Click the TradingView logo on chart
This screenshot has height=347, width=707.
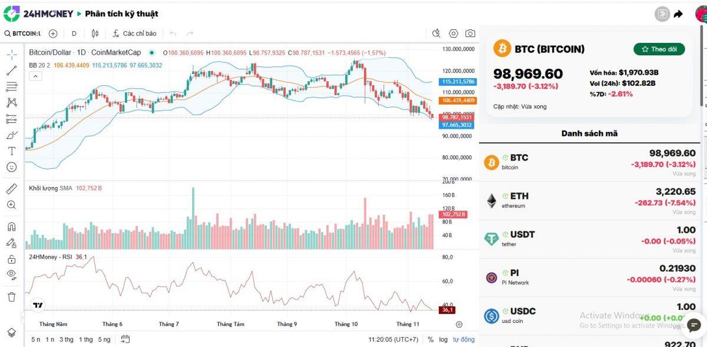[x=38, y=305]
